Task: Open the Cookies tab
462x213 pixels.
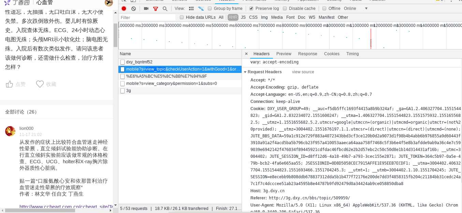Action: tap(332, 54)
